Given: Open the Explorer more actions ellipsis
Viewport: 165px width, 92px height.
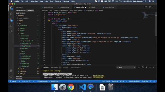Looking at the screenshot, I should (x=37, y=7).
